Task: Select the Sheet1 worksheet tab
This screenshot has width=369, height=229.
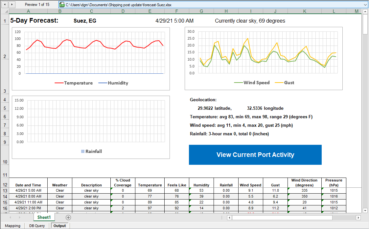Action: click(44, 218)
